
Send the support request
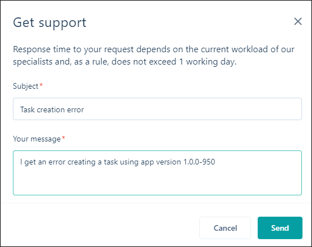[280, 228]
